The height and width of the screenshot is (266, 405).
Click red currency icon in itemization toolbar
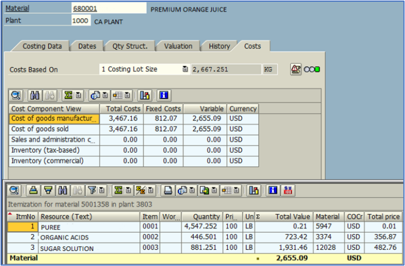288,191
